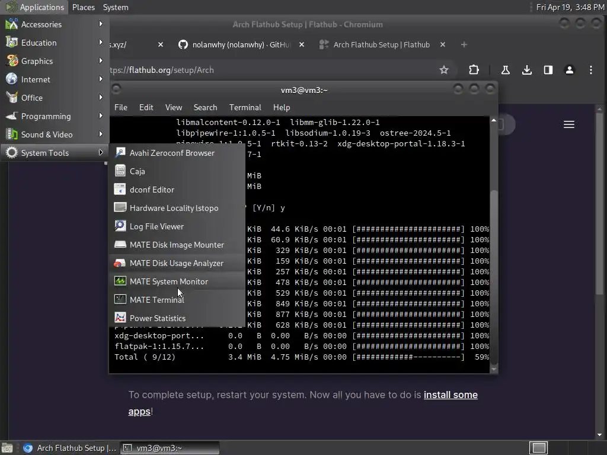Open Chromium three-dot menu
The width and height of the screenshot is (607, 455).
pyautogui.click(x=591, y=70)
